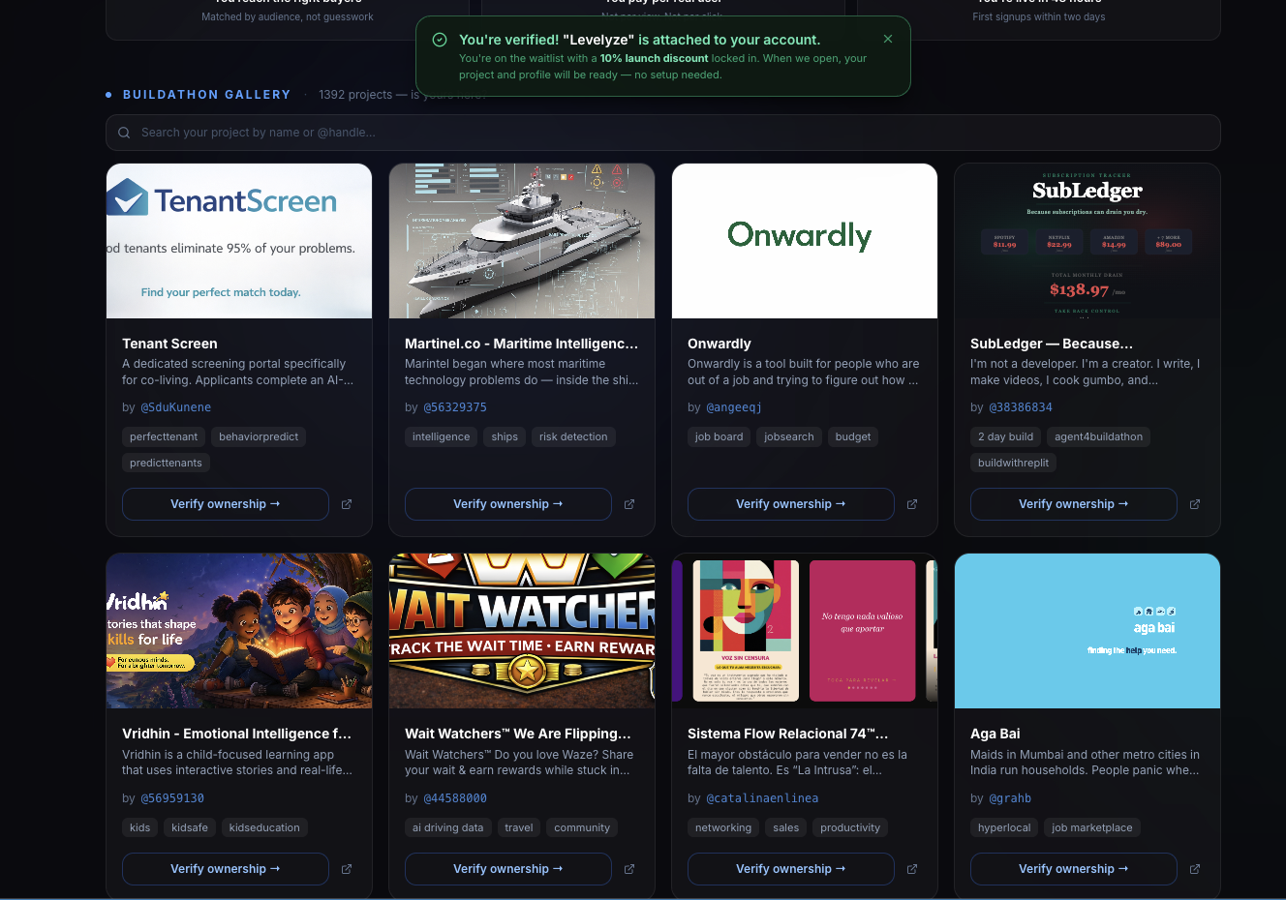
Task: Select the behaviorpredict tag
Action: pos(259,436)
